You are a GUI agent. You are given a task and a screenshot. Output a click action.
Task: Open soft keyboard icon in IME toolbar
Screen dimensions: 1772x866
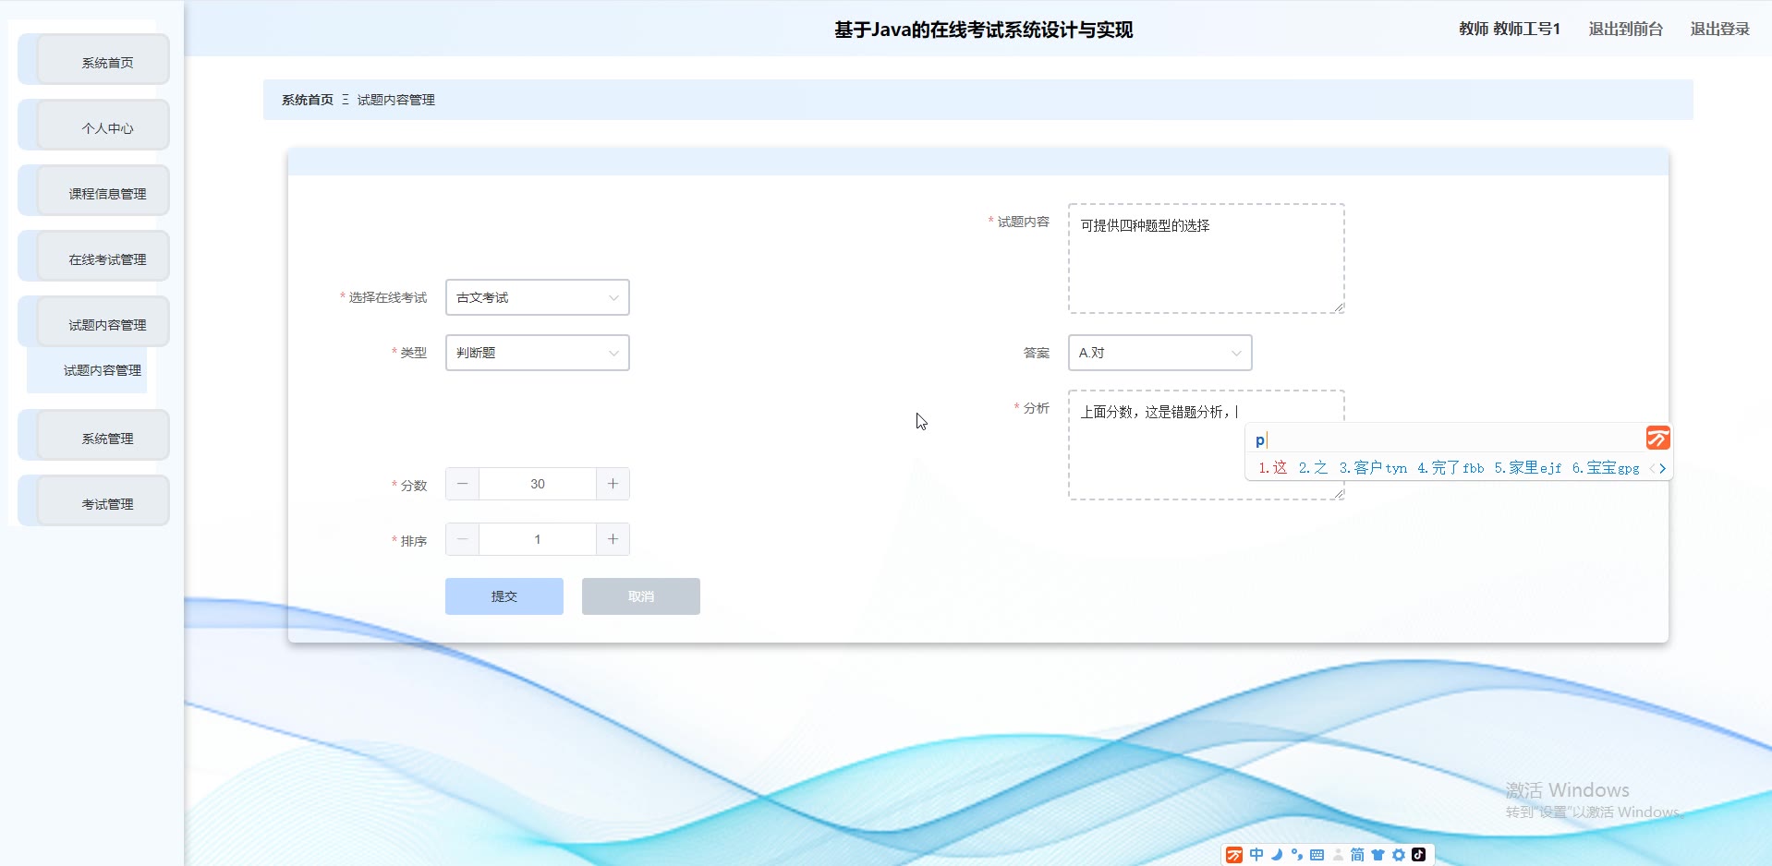1317,855
